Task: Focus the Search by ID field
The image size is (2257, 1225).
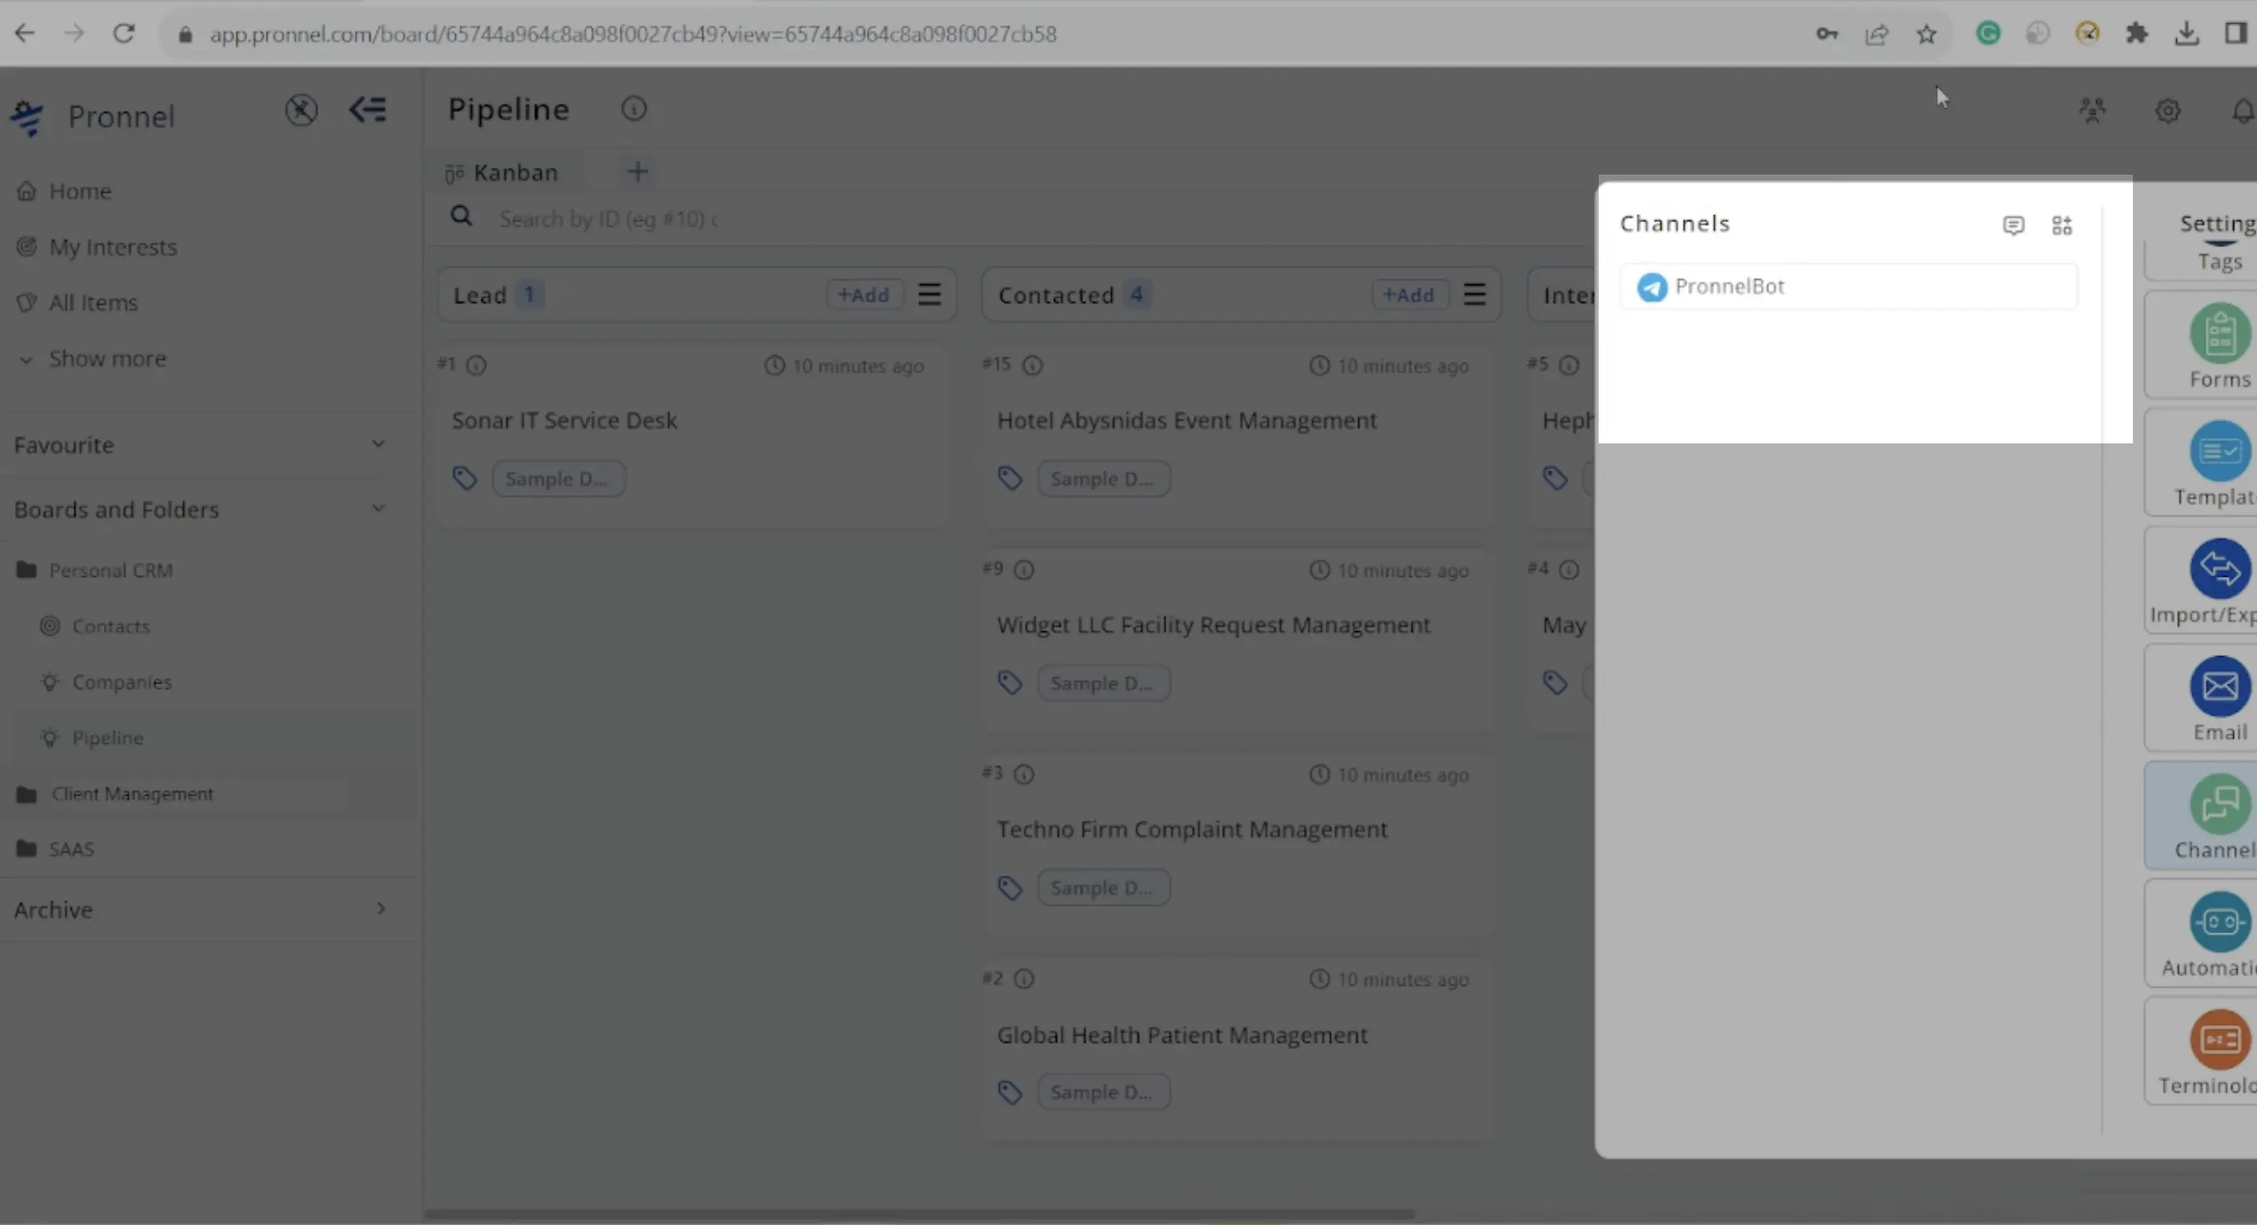Action: coord(608,219)
